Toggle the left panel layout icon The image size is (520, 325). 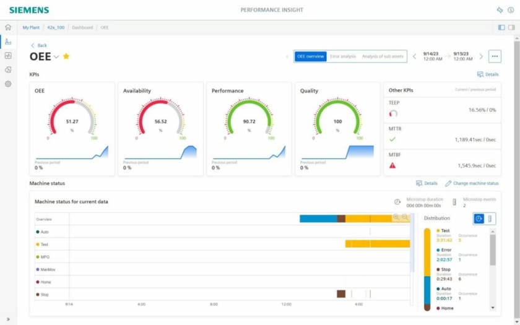coord(501,27)
